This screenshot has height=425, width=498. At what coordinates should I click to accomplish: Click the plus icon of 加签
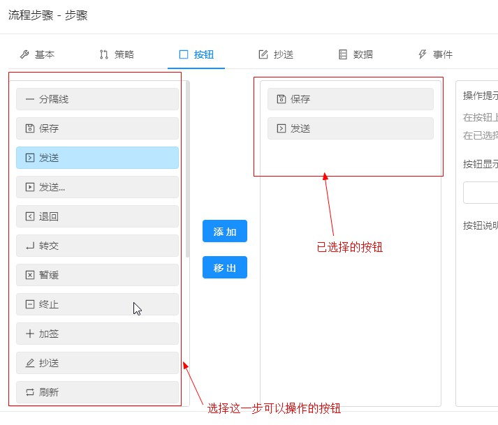click(x=30, y=334)
